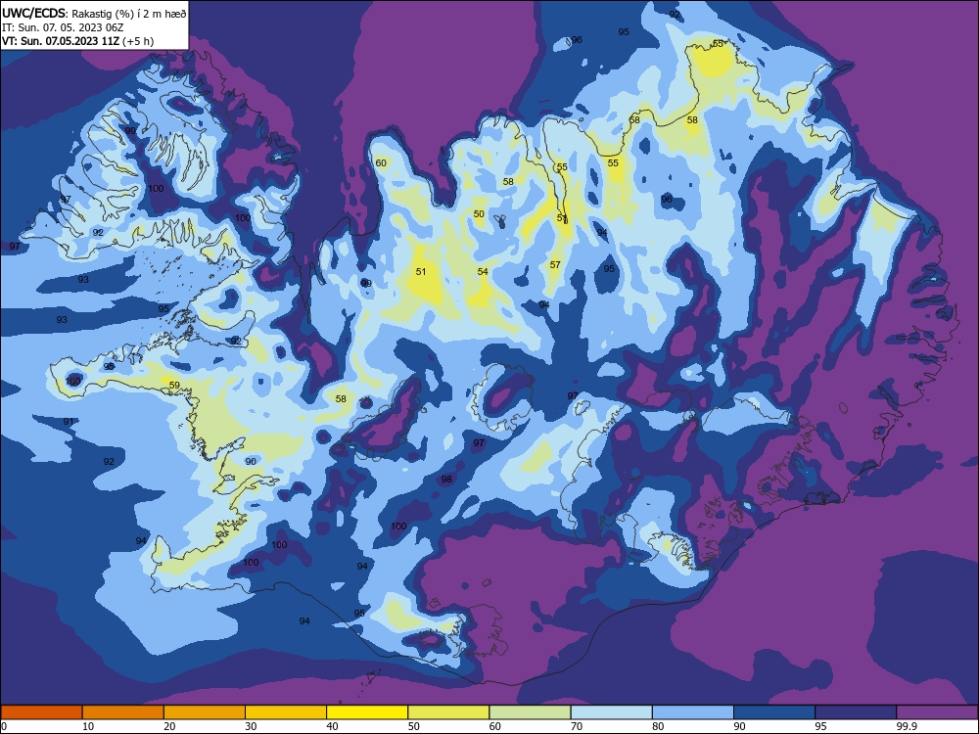Click the legend tick label '10'
The height and width of the screenshot is (734, 979).
[88, 726]
